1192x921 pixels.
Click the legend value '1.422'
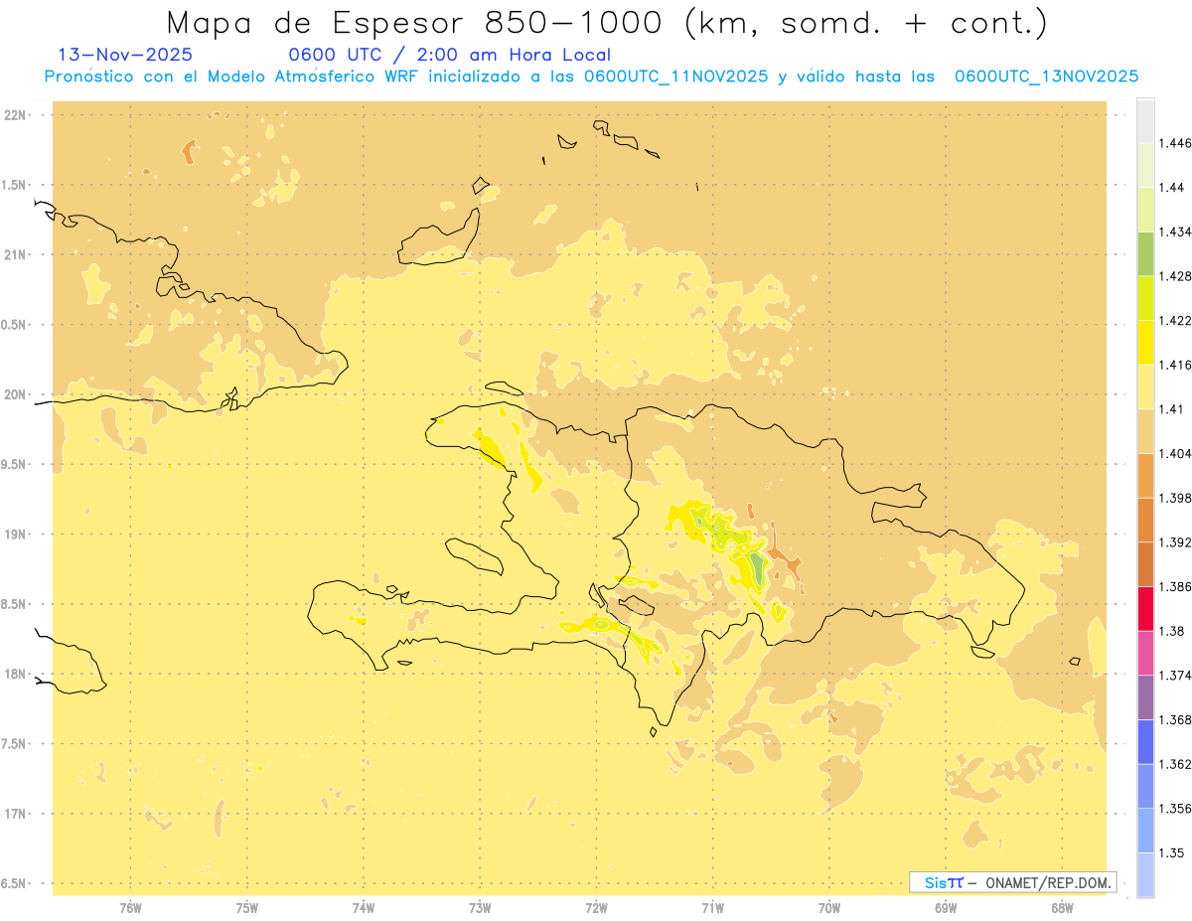pos(1175,321)
